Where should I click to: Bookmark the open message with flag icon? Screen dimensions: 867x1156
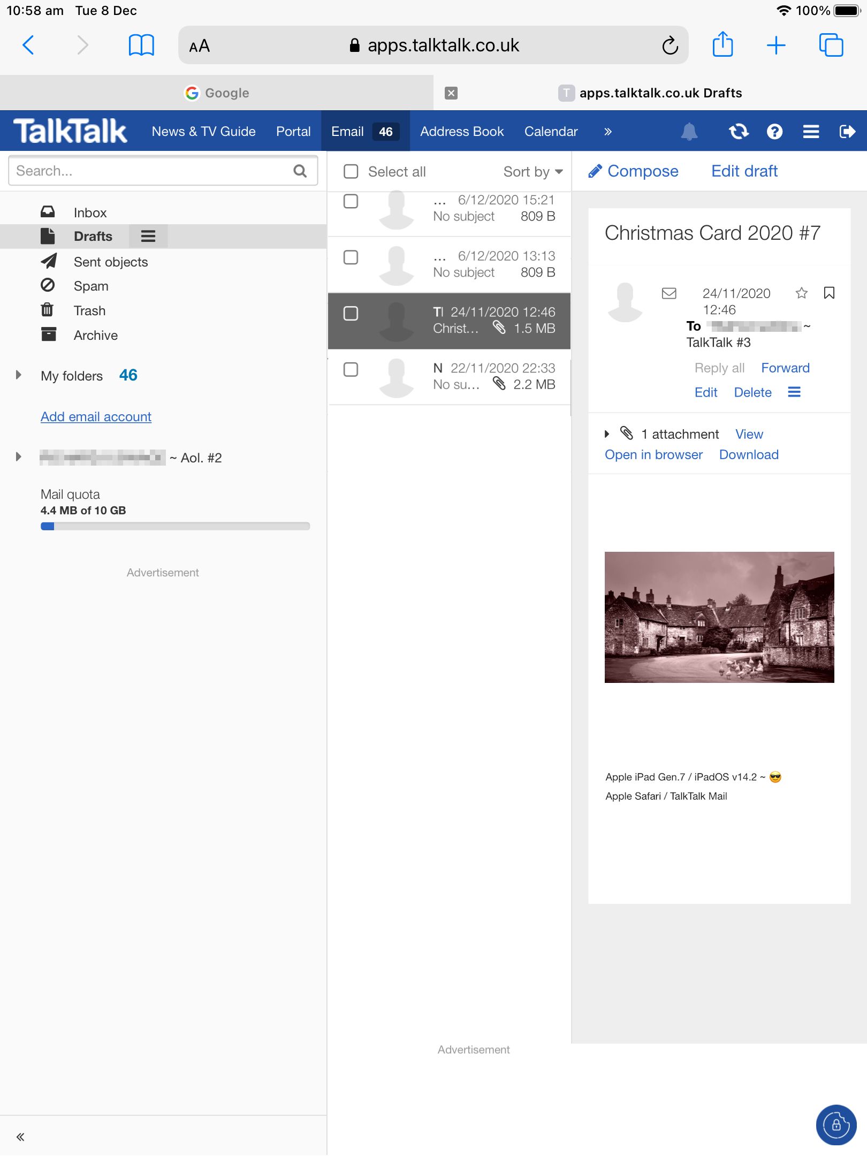(x=829, y=293)
